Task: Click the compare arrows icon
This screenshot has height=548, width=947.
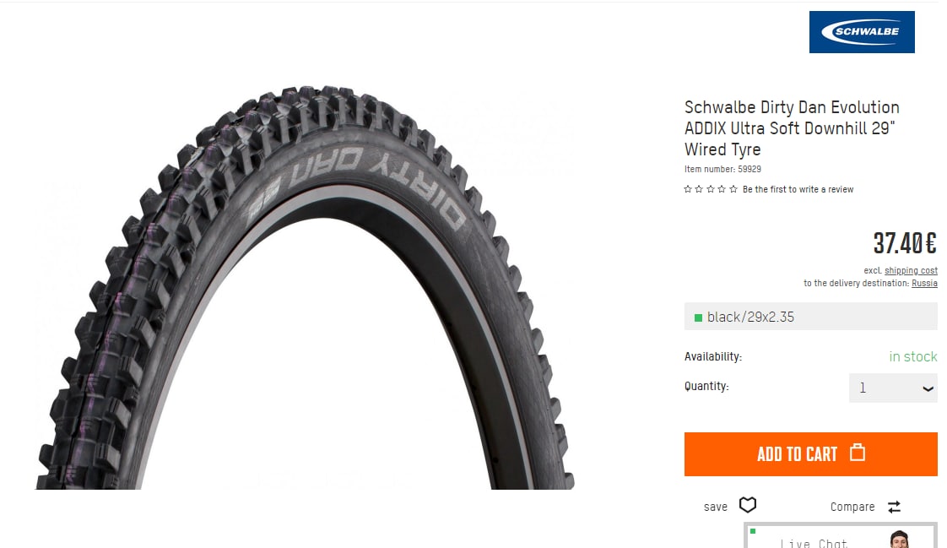Action: click(x=894, y=507)
